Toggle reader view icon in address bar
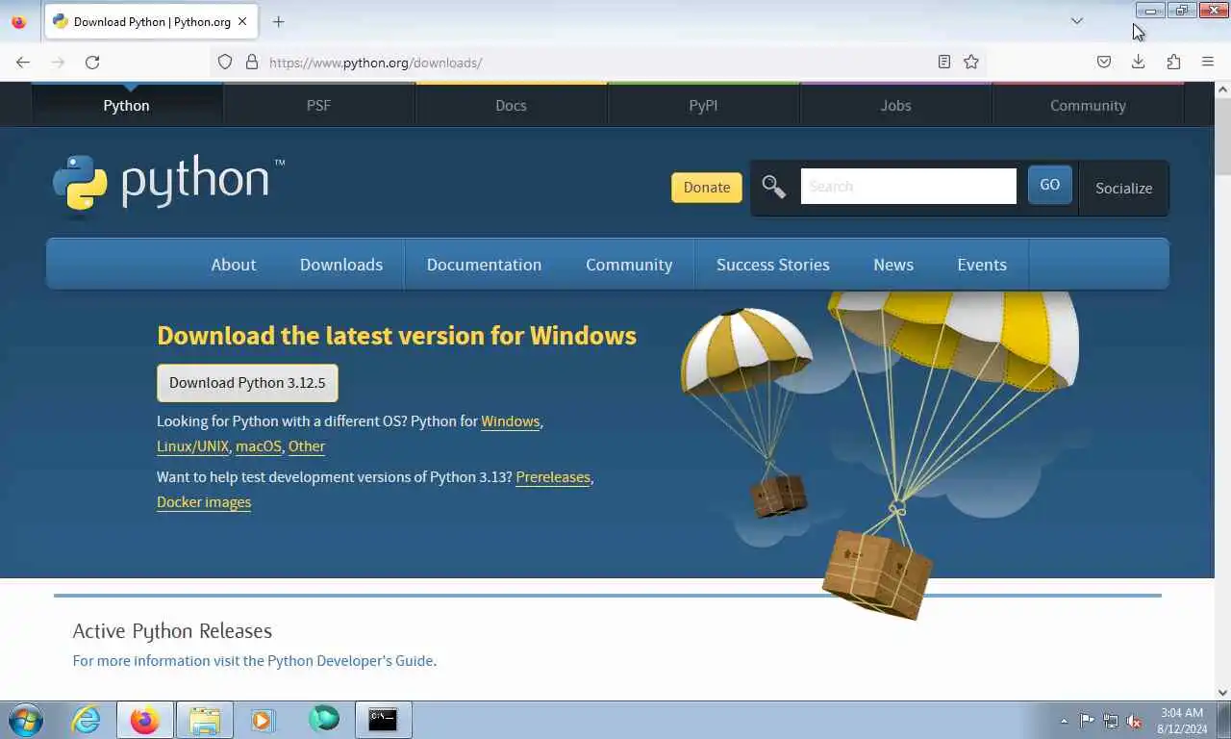This screenshot has height=739, width=1231. pos(944,63)
